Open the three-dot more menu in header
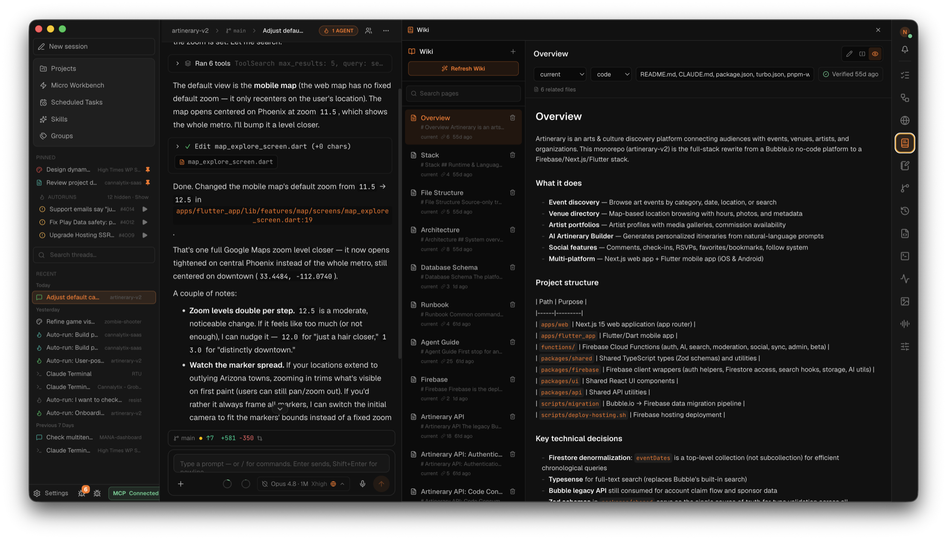 click(x=386, y=31)
